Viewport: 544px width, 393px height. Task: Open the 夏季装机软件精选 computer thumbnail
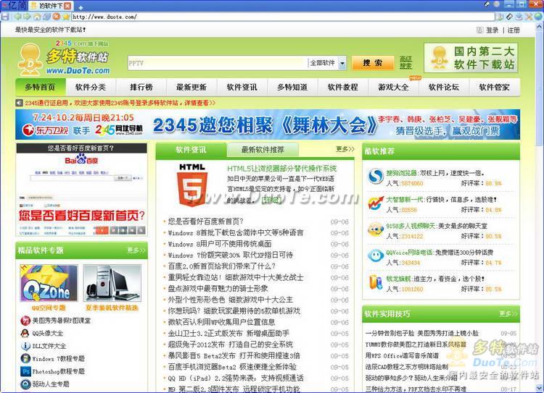coord(112,283)
